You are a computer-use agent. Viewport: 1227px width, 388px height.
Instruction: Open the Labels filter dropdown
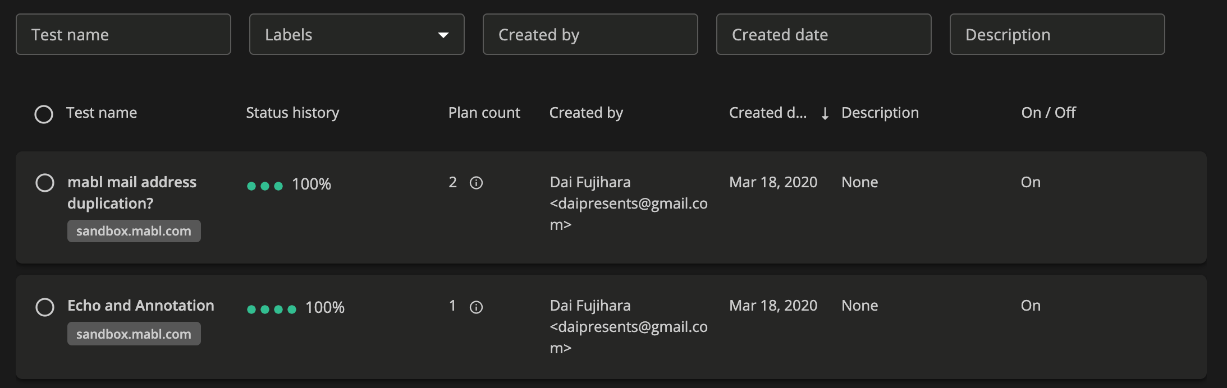pyautogui.click(x=356, y=35)
